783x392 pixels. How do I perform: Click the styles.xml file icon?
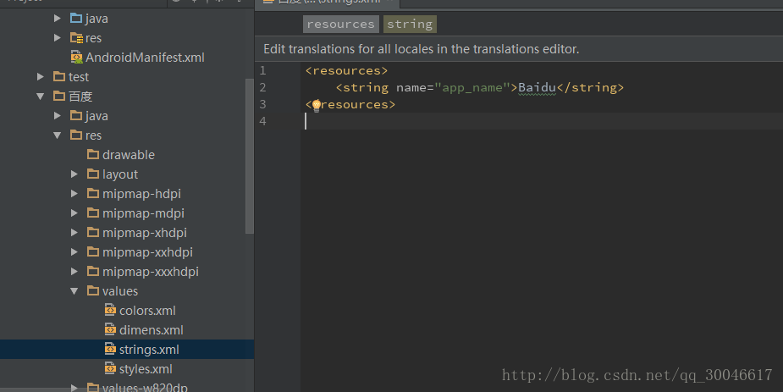[x=110, y=369]
